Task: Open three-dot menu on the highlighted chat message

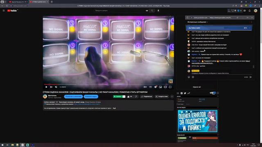Action: [251, 48]
